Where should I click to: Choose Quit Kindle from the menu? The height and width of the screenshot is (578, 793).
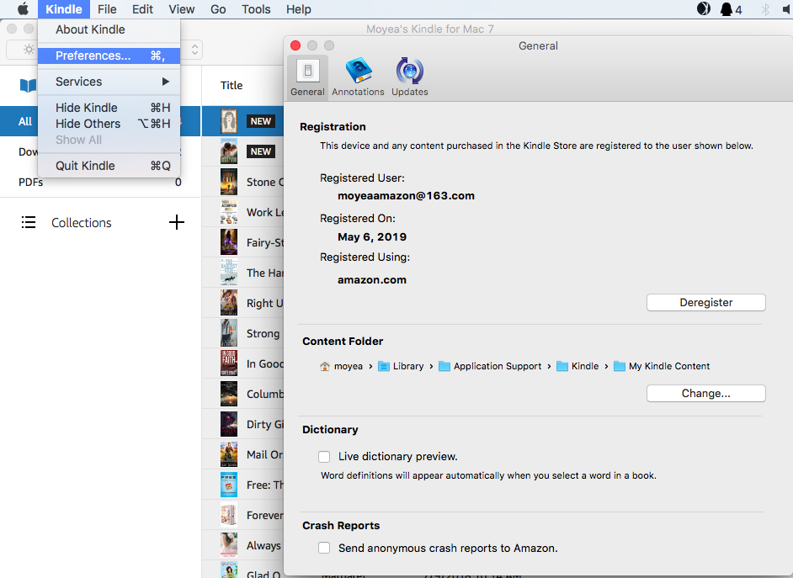[x=85, y=166]
